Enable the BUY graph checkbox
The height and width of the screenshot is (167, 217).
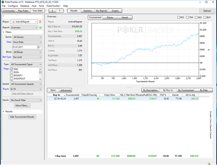point(205,17)
